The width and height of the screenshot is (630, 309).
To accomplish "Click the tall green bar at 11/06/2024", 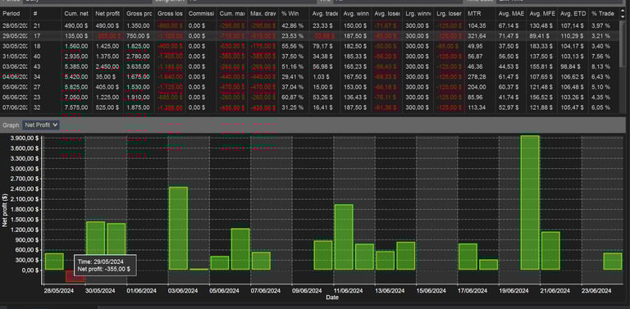I will point(344,237).
